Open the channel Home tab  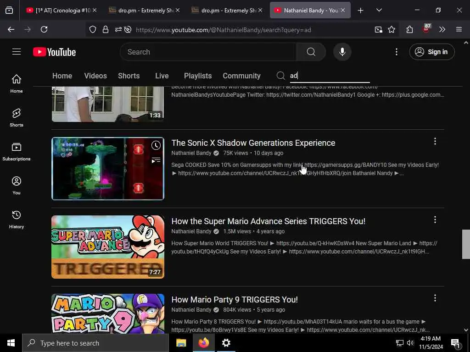(62, 76)
